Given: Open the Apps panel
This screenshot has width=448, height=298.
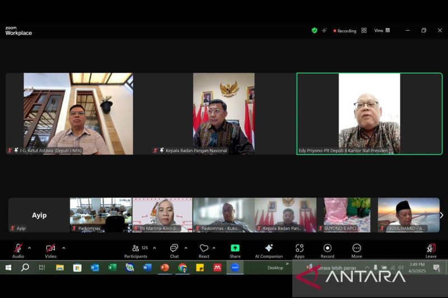Looking at the screenshot, I should pyautogui.click(x=300, y=250).
